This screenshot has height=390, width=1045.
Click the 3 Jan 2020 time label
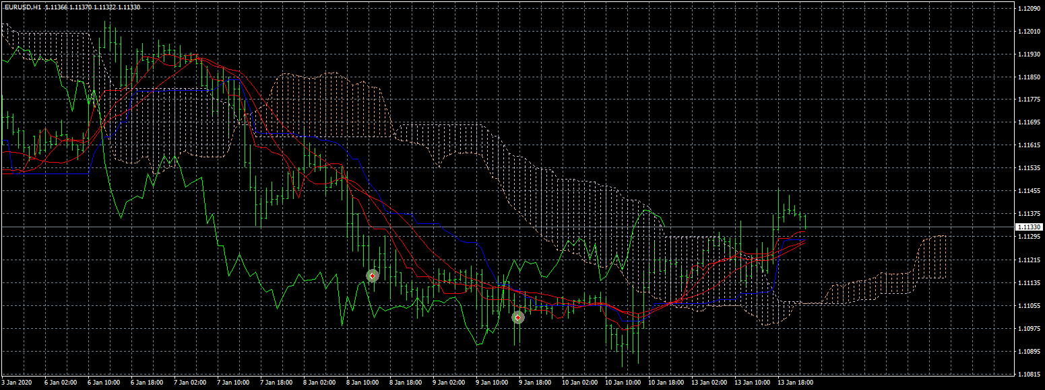coord(16,383)
